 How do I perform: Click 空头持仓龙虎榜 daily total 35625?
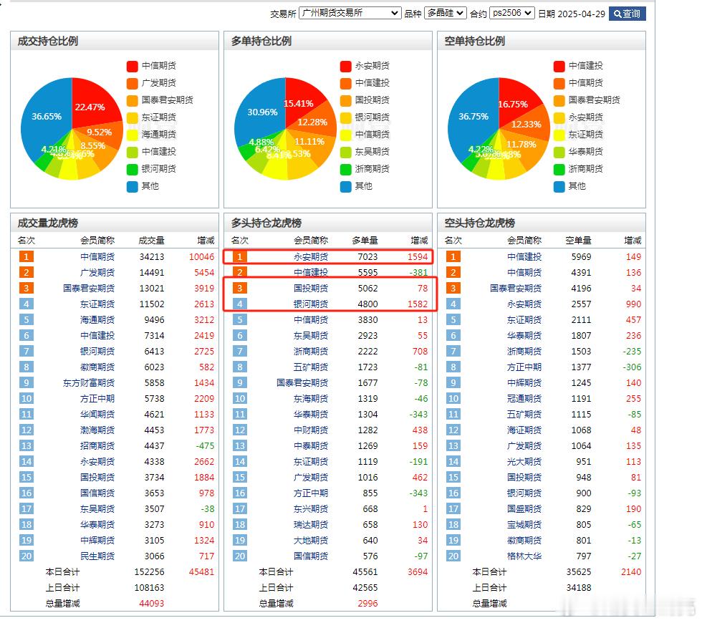(579, 572)
